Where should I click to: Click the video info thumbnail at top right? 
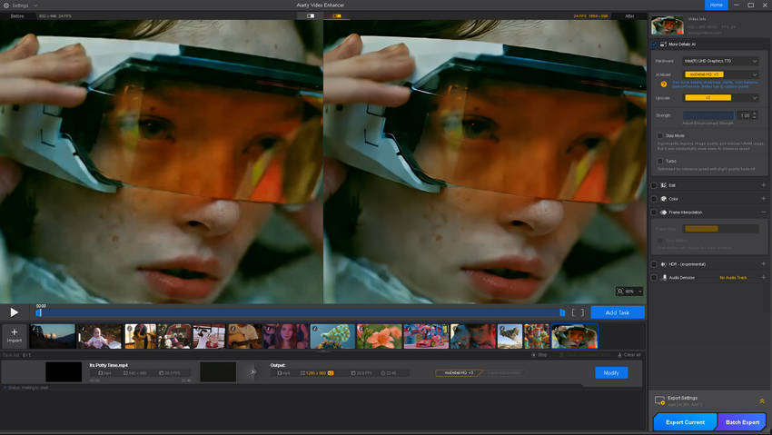click(x=668, y=25)
